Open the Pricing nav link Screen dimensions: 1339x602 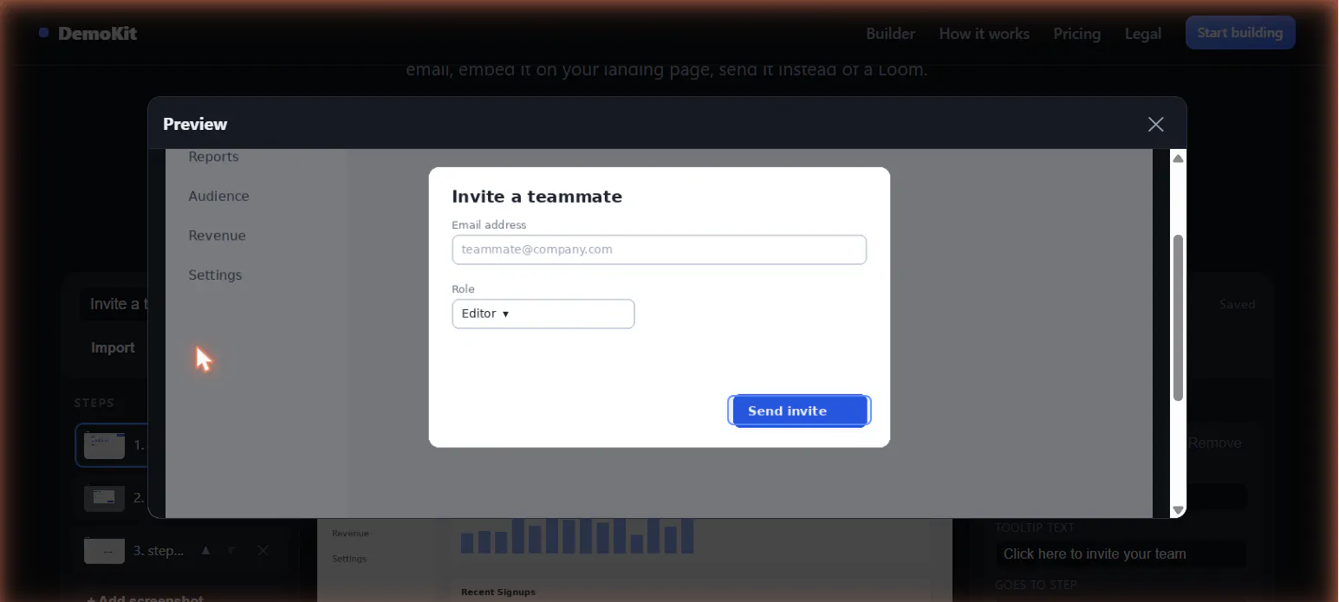pyautogui.click(x=1077, y=34)
